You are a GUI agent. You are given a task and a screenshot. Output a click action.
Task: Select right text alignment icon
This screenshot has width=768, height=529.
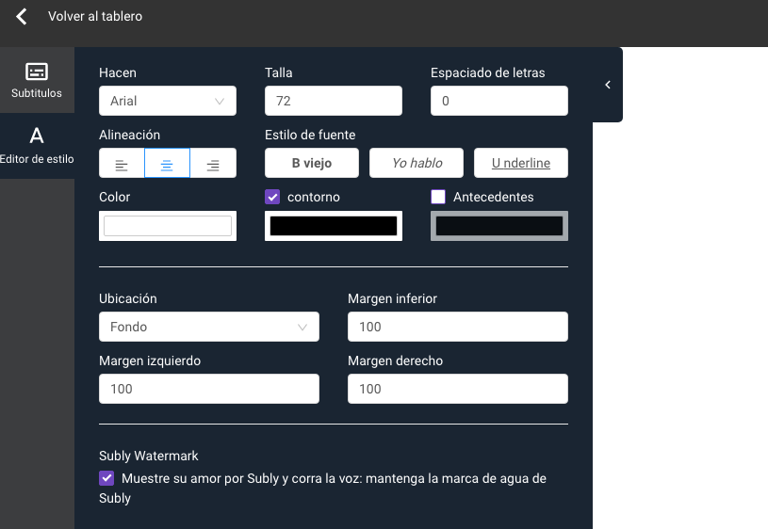click(x=213, y=164)
